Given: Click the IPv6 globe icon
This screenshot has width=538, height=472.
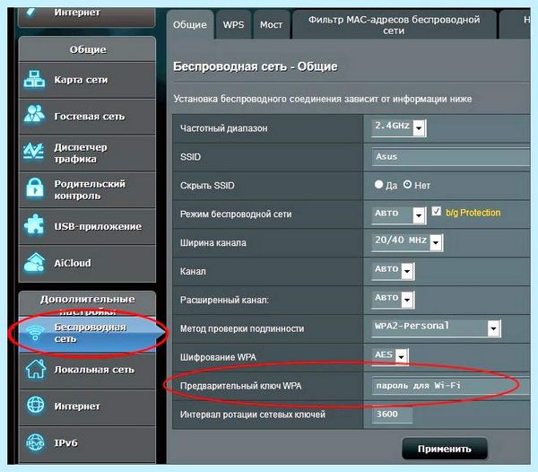Looking at the screenshot, I should pos(35,442).
